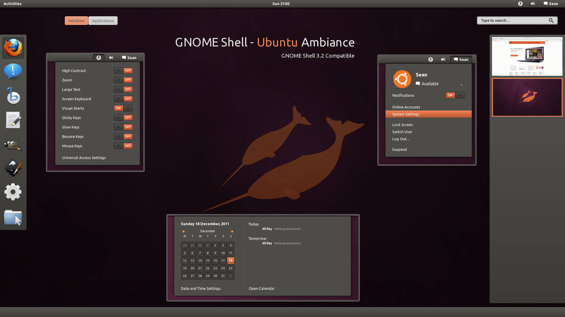Launch GIMP from the dash
The image size is (565, 317).
[x=13, y=144]
